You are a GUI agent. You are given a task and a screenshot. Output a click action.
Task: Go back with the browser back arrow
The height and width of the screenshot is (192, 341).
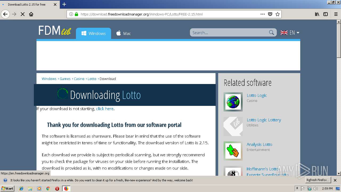(5, 14)
